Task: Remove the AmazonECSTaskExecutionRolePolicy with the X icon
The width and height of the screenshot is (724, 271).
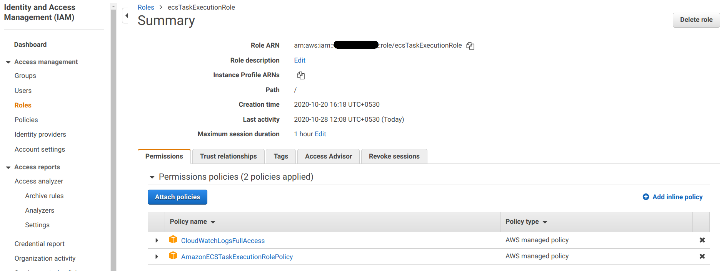Action: [702, 256]
